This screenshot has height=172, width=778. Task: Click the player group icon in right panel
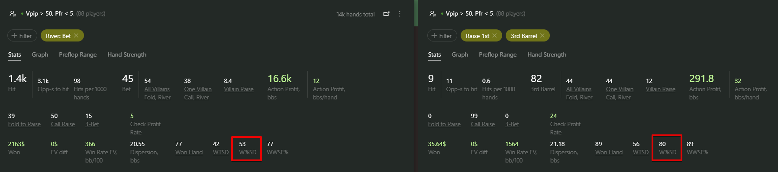[433, 14]
